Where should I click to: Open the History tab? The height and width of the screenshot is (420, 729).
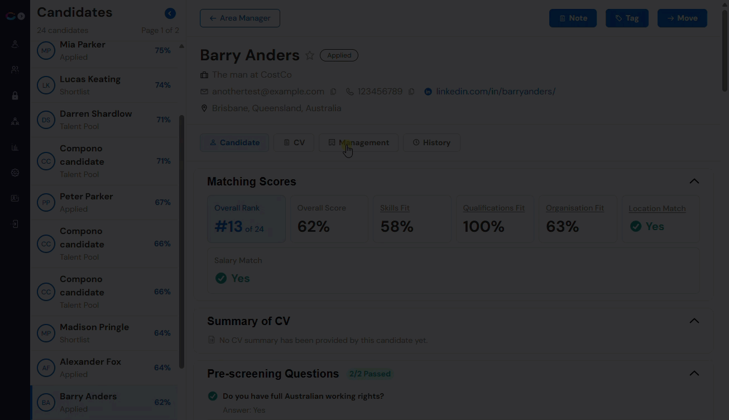[x=431, y=142]
